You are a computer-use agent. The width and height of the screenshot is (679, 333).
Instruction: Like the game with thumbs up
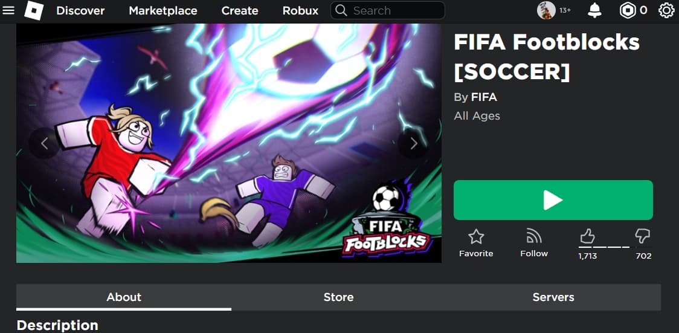(x=587, y=236)
